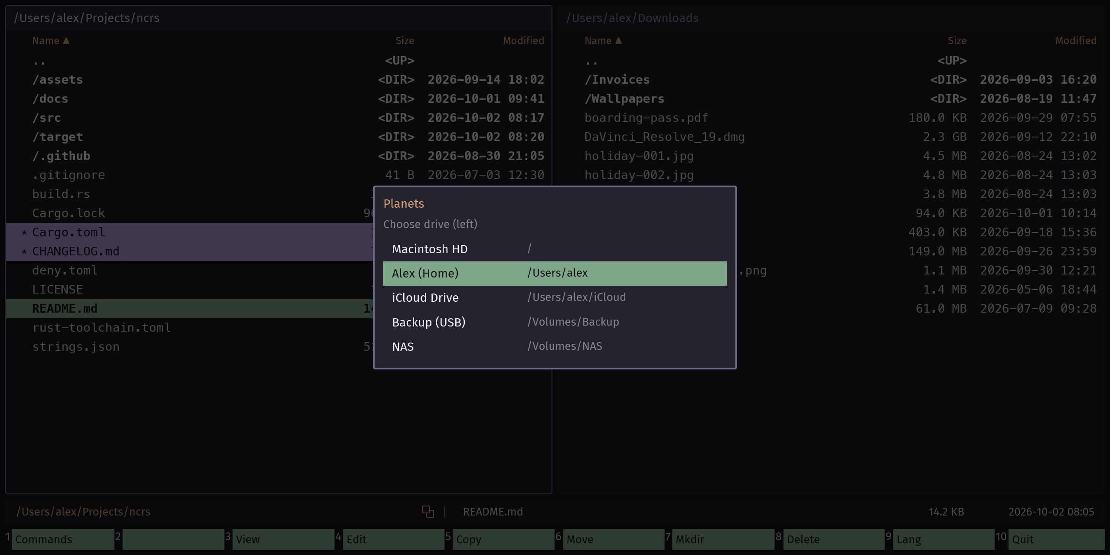The width and height of the screenshot is (1110, 555).
Task: Select holiday-001.jpg file
Action: pyautogui.click(x=831, y=156)
